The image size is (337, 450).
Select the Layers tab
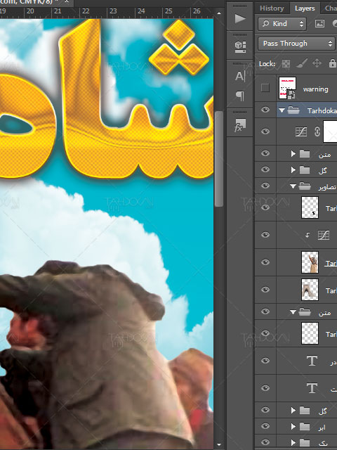coord(305,8)
